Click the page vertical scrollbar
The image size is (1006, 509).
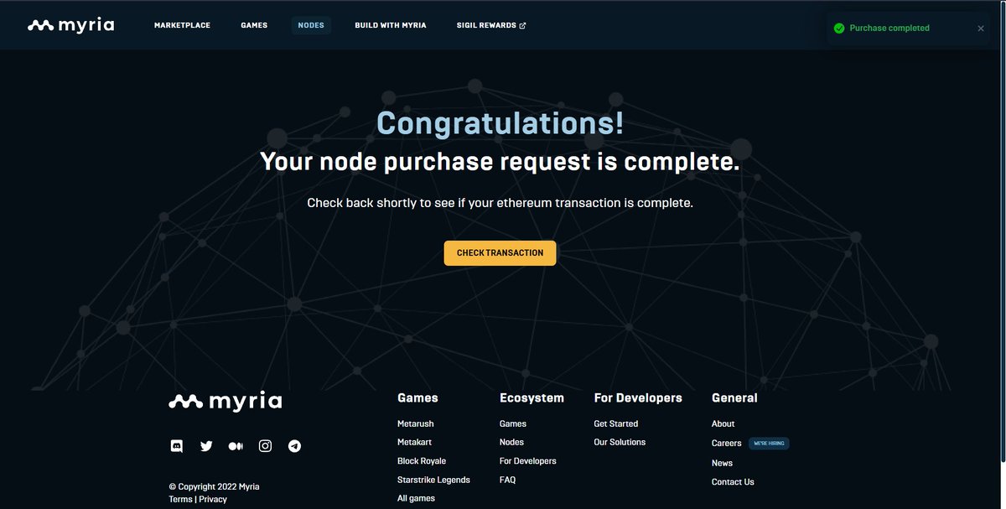coord(1002,231)
